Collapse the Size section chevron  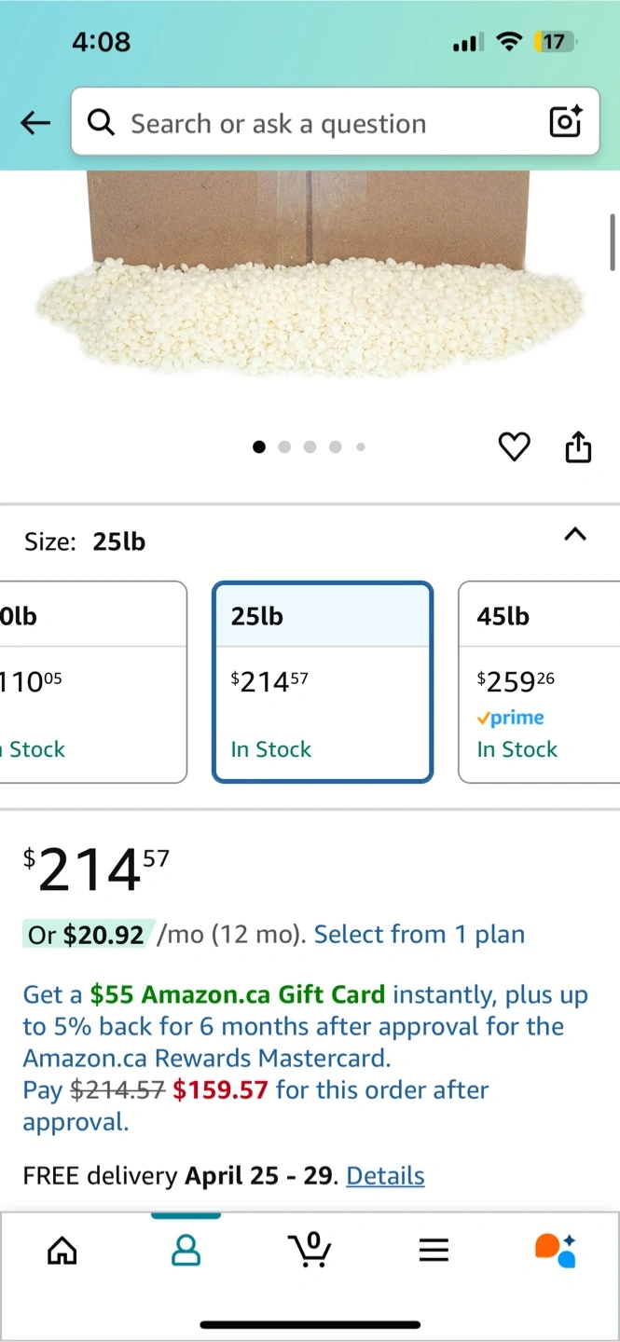(575, 535)
